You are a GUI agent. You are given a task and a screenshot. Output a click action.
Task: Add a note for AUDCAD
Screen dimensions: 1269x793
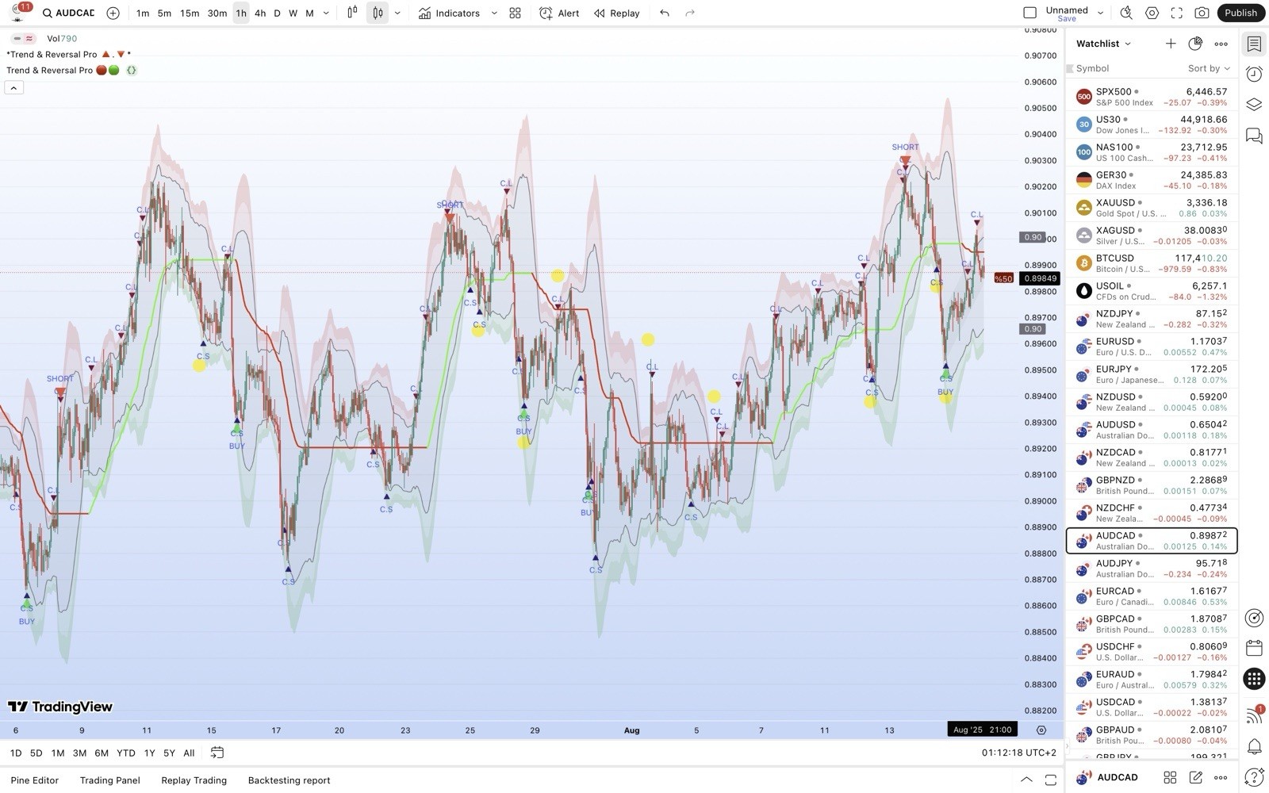[x=1195, y=777]
